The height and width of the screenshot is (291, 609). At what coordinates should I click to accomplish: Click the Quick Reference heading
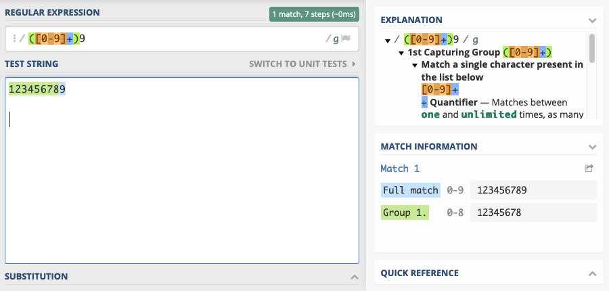click(x=420, y=273)
